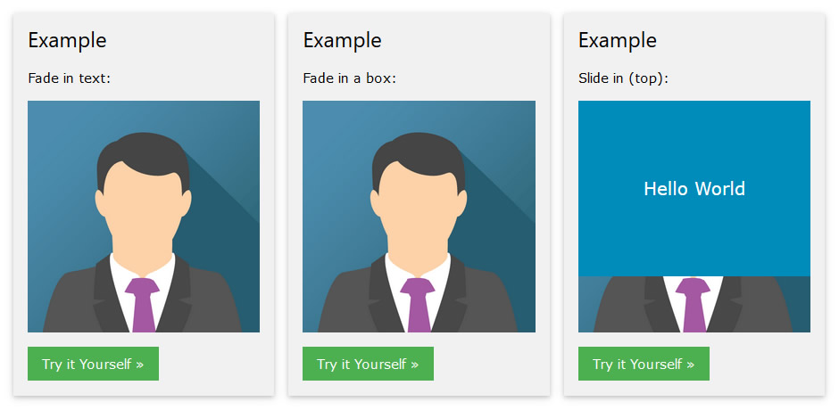Click the avatar image in Fade in a box example
Viewport: 839px width, 410px height.
pos(419,217)
